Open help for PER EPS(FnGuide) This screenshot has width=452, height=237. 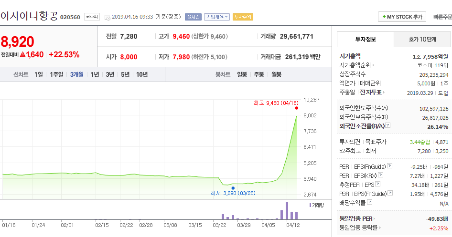tap(389, 165)
